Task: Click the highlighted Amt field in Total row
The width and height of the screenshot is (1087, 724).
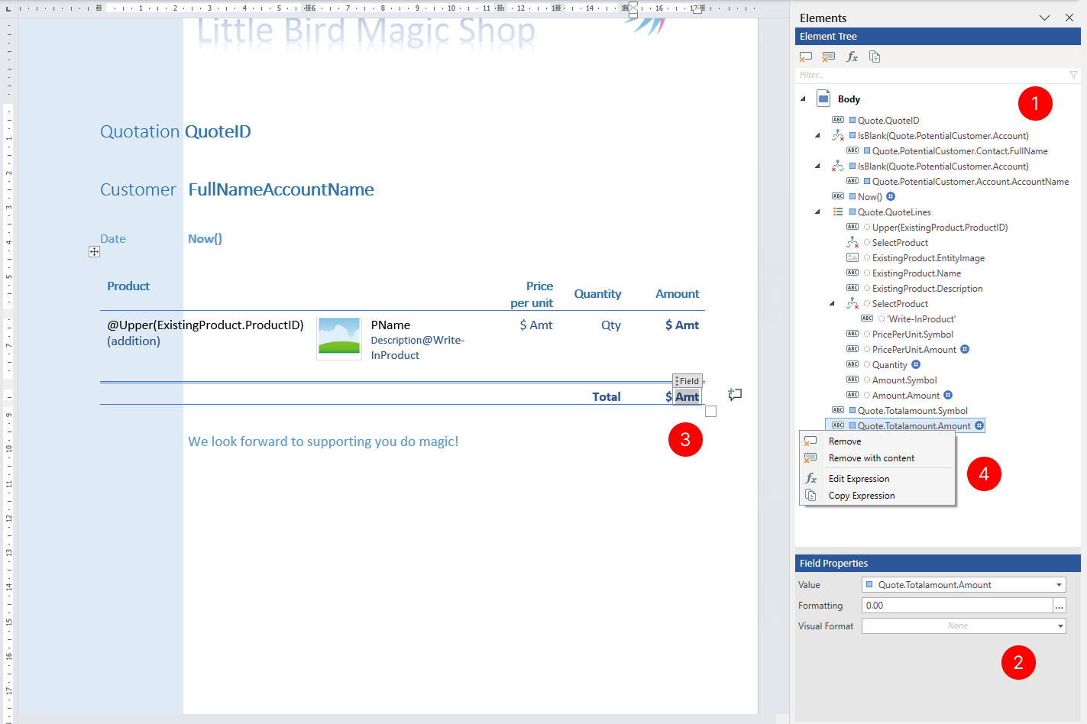Action: [687, 396]
